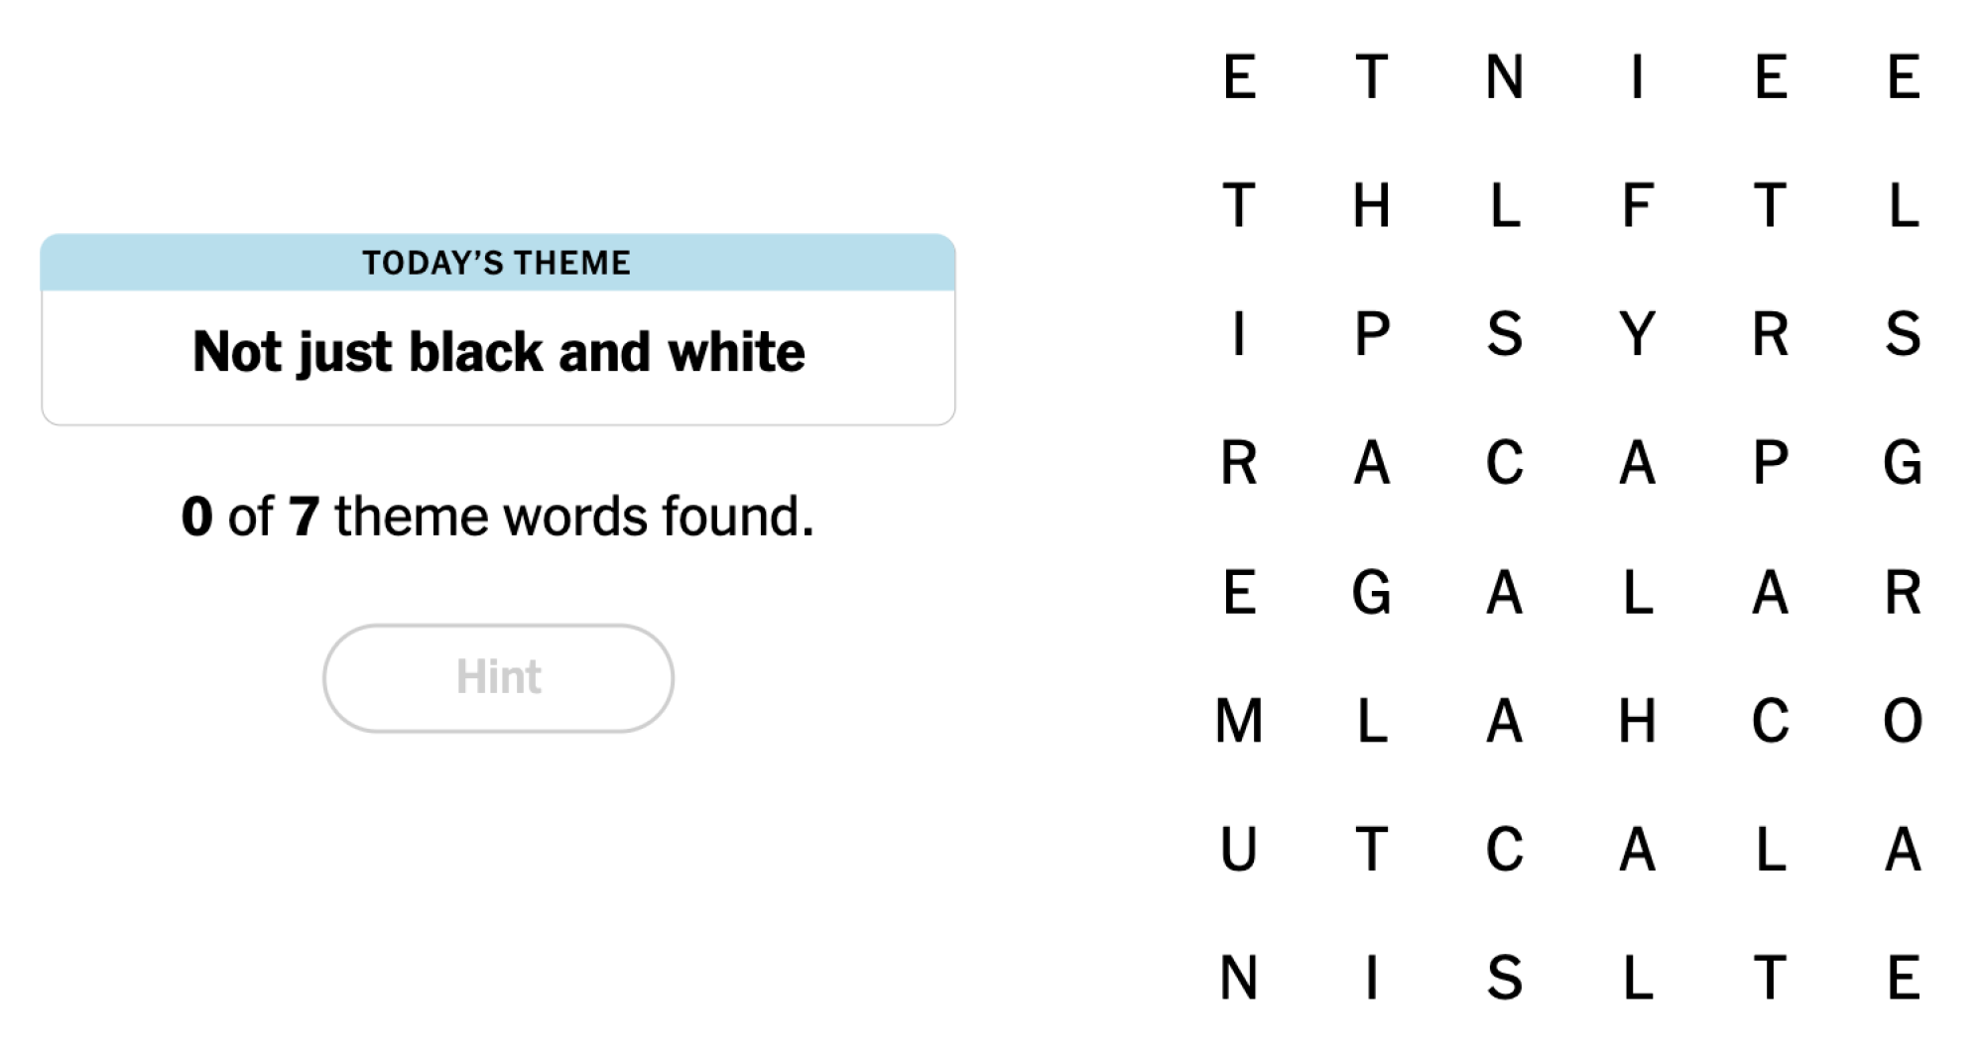Tap the G between E and A

click(1371, 593)
